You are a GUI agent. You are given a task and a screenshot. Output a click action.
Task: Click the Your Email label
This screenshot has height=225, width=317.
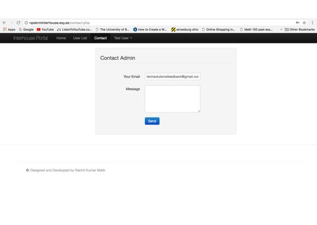pos(132,77)
